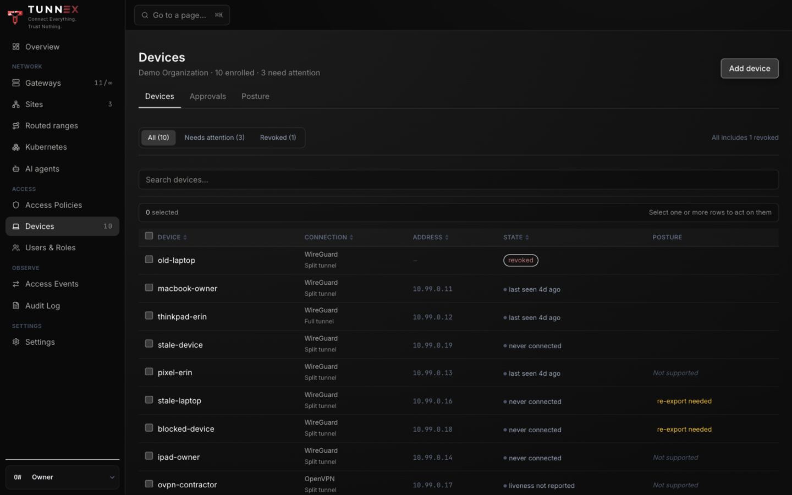Click the Routed ranges route icon
This screenshot has width=792, height=495.
point(16,125)
